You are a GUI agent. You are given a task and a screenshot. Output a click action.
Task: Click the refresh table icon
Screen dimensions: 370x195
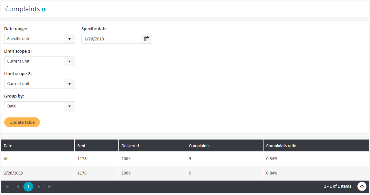[x=362, y=186]
